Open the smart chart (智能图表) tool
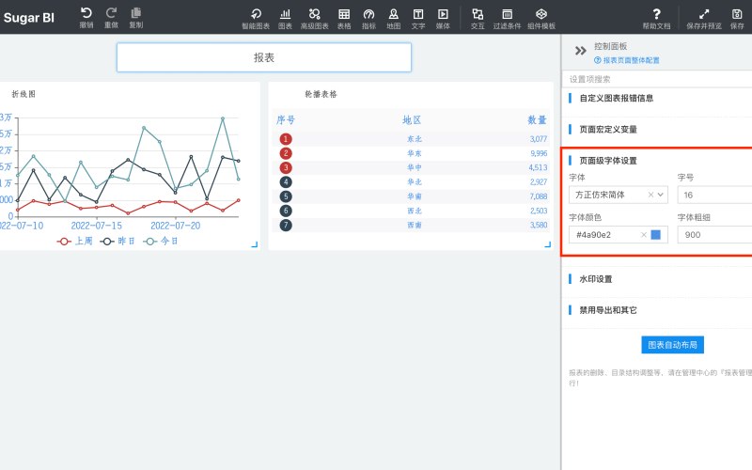Screen dimensions: 752x470 [256, 19]
